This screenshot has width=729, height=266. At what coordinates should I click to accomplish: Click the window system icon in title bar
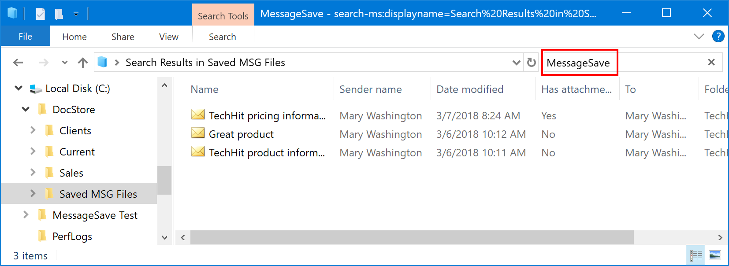[12, 13]
